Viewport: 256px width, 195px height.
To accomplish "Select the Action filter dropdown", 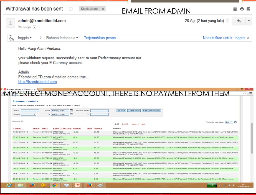I will coord(29,114).
